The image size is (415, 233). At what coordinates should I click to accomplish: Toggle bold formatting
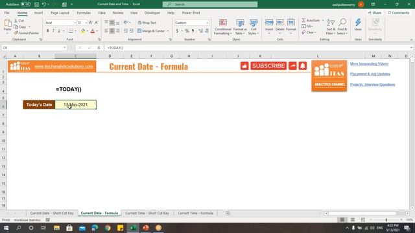click(x=47, y=31)
